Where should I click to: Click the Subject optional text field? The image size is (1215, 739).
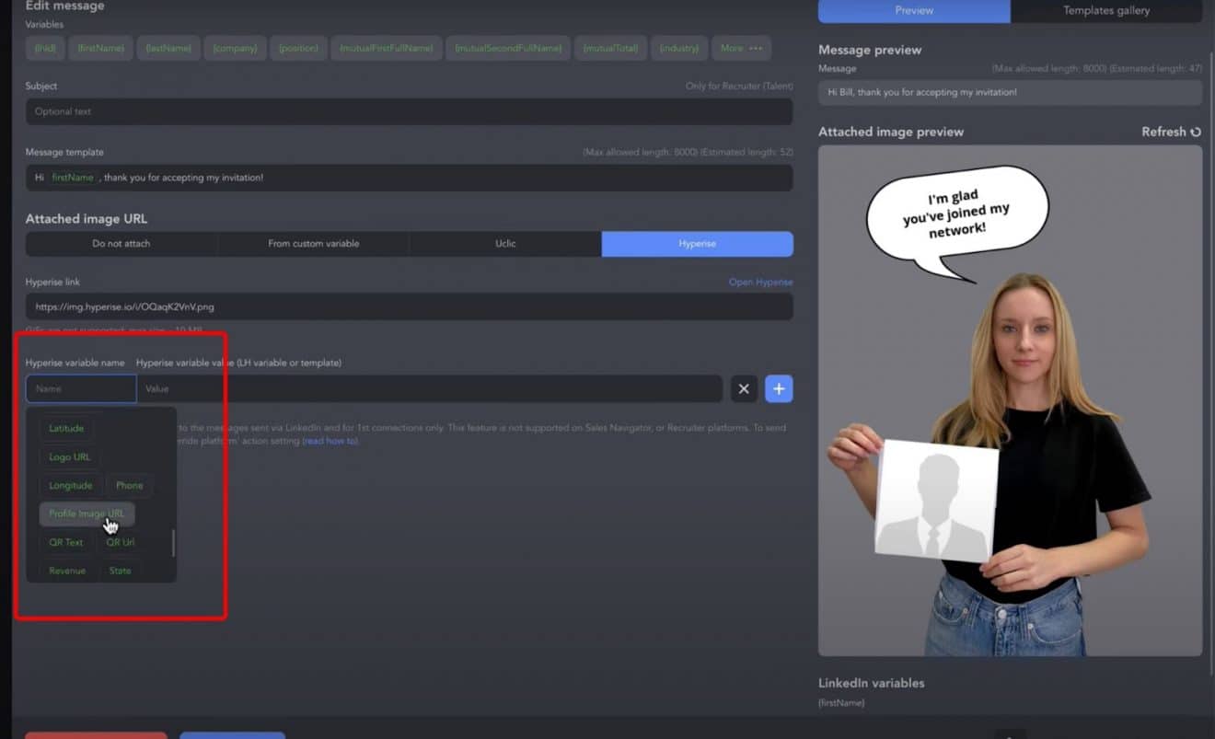(x=408, y=111)
